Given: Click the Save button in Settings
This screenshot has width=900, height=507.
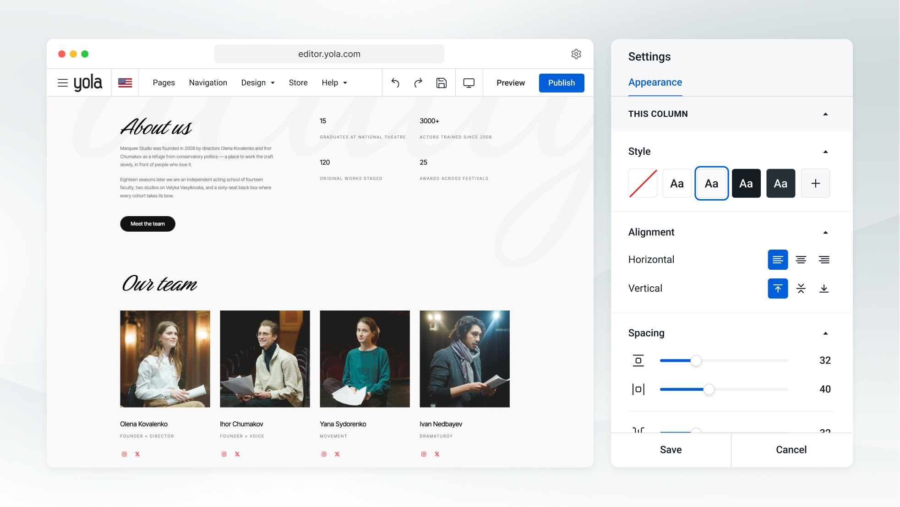Looking at the screenshot, I should (x=671, y=450).
